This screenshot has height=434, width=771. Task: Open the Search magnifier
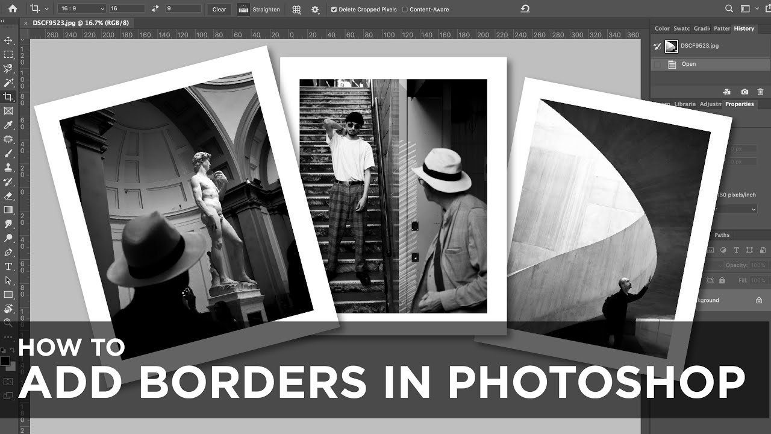point(729,9)
